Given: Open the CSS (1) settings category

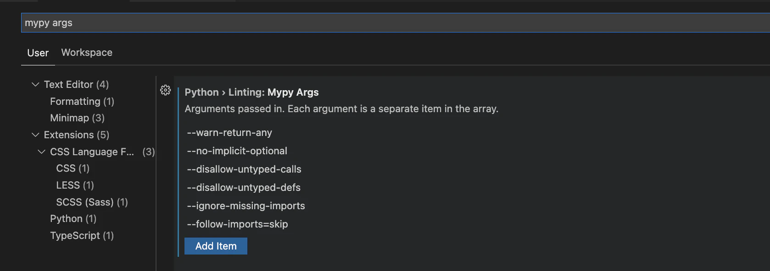Looking at the screenshot, I should point(73,168).
